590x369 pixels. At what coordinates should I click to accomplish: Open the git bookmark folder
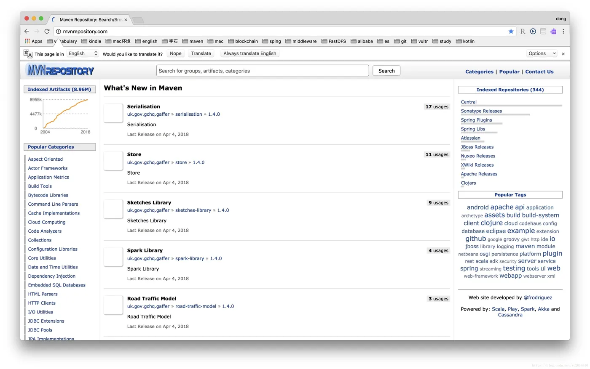point(400,41)
